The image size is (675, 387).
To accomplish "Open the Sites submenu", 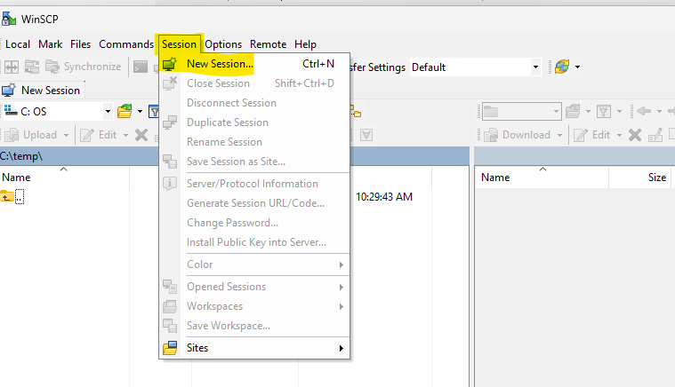I will (x=254, y=348).
